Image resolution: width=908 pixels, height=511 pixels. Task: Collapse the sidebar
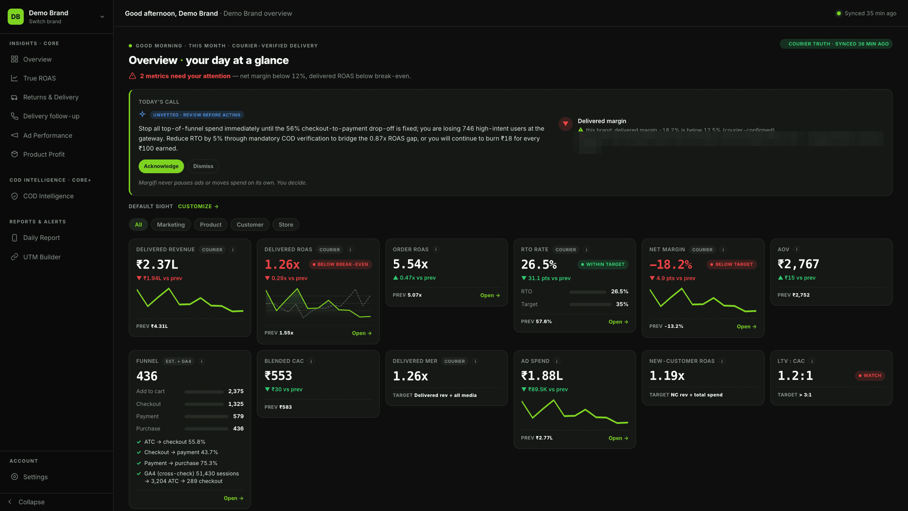point(26,502)
